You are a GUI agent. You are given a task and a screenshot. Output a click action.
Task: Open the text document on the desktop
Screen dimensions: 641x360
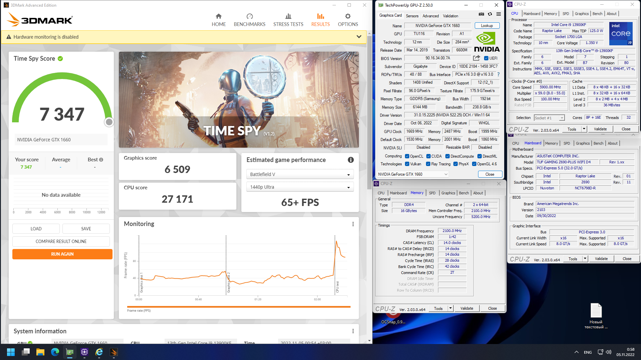pyautogui.click(x=596, y=316)
